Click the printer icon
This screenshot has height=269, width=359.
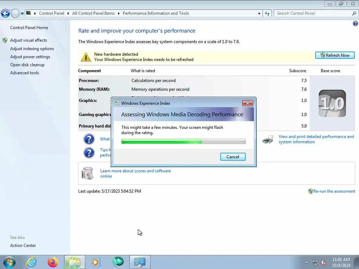[268, 139]
